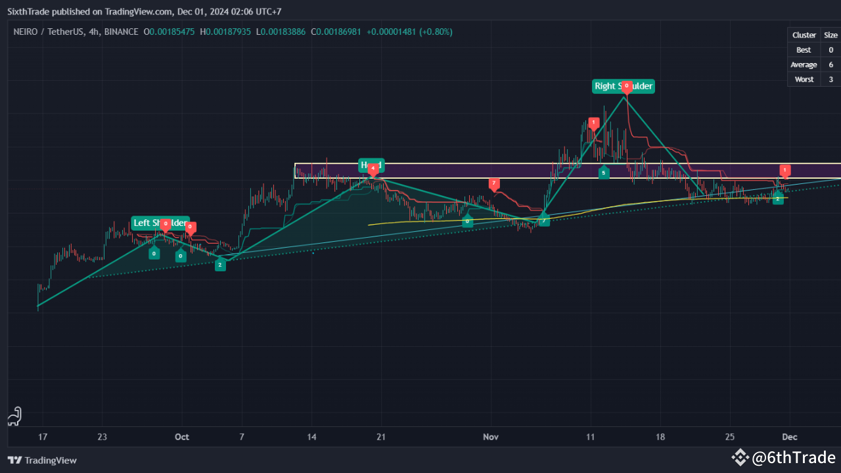Select the red marker on the Head label

click(373, 168)
